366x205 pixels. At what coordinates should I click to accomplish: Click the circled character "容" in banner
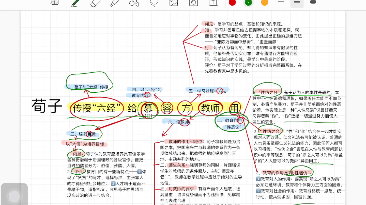167,108
